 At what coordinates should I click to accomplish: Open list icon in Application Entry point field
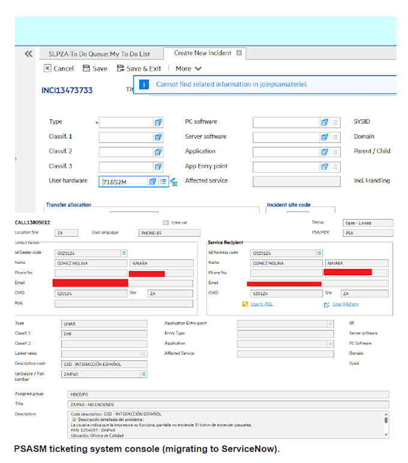click(x=330, y=324)
